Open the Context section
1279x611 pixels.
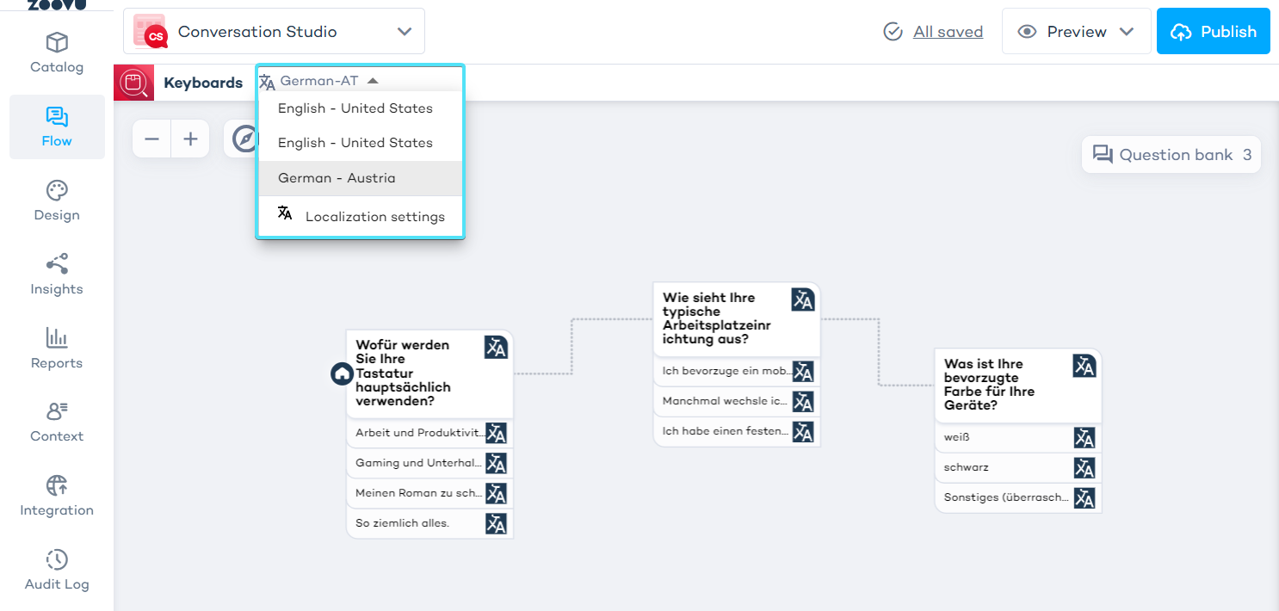[57, 423]
